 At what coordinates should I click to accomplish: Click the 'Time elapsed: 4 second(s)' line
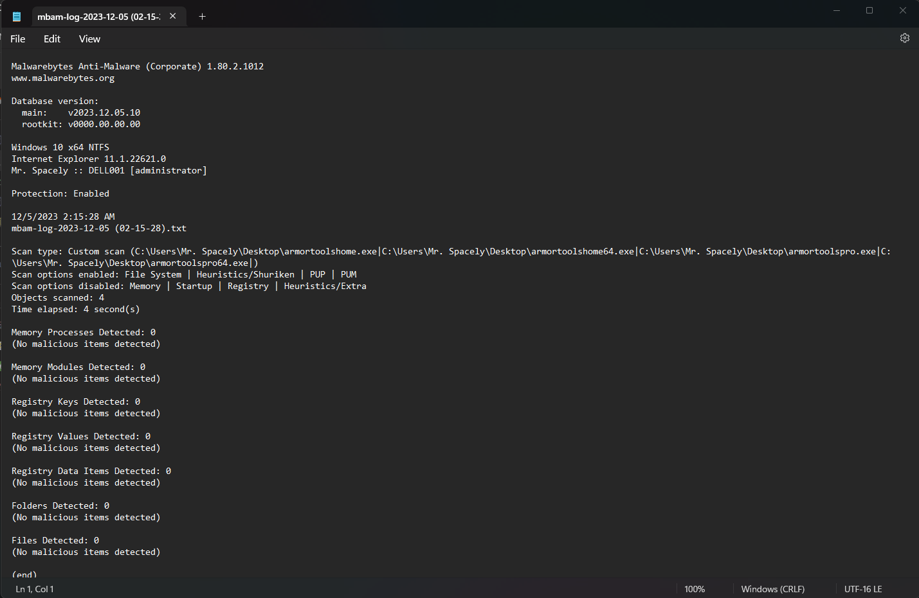click(76, 310)
